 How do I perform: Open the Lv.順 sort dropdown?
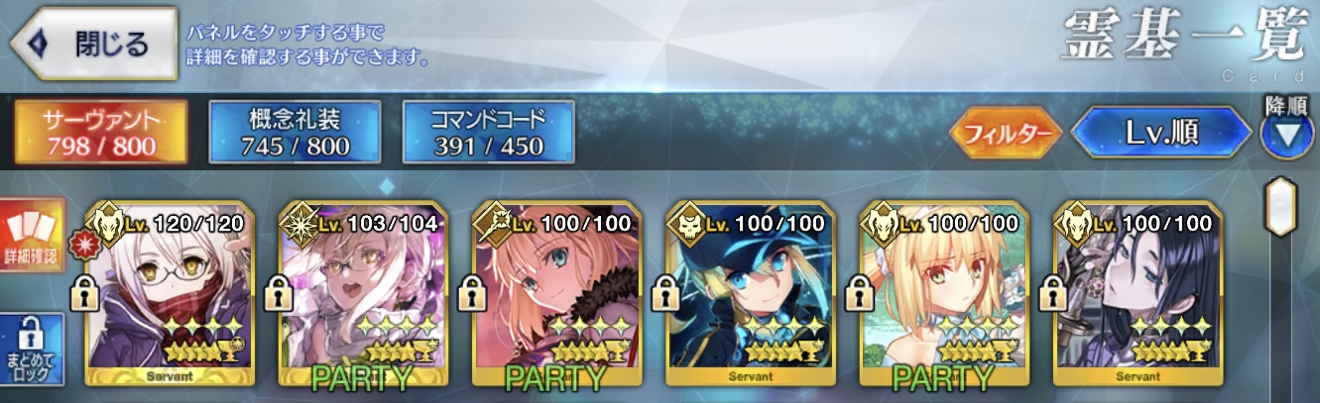click(x=1162, y=134)
